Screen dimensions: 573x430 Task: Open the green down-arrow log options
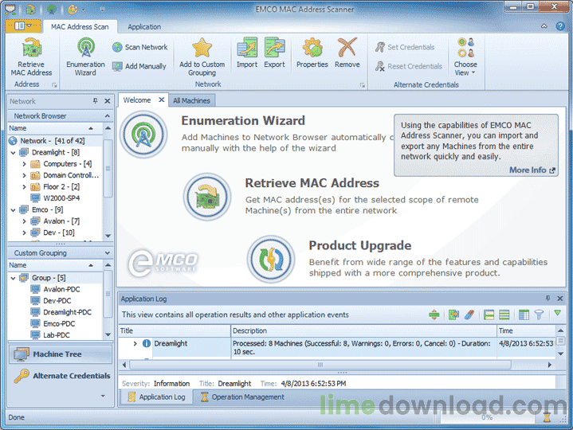tap(557, 313)
